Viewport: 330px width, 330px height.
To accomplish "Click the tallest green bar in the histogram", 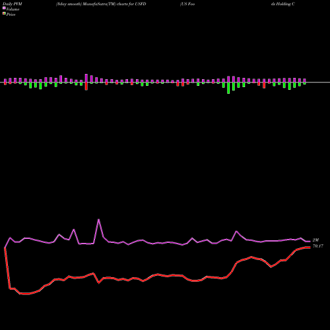I will 228,88.
